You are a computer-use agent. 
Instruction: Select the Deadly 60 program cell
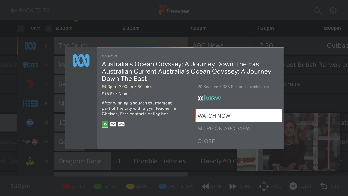click(217, 161)
